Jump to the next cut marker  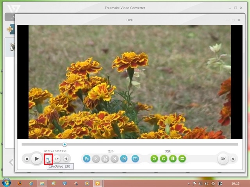click(x=114, y=159)
